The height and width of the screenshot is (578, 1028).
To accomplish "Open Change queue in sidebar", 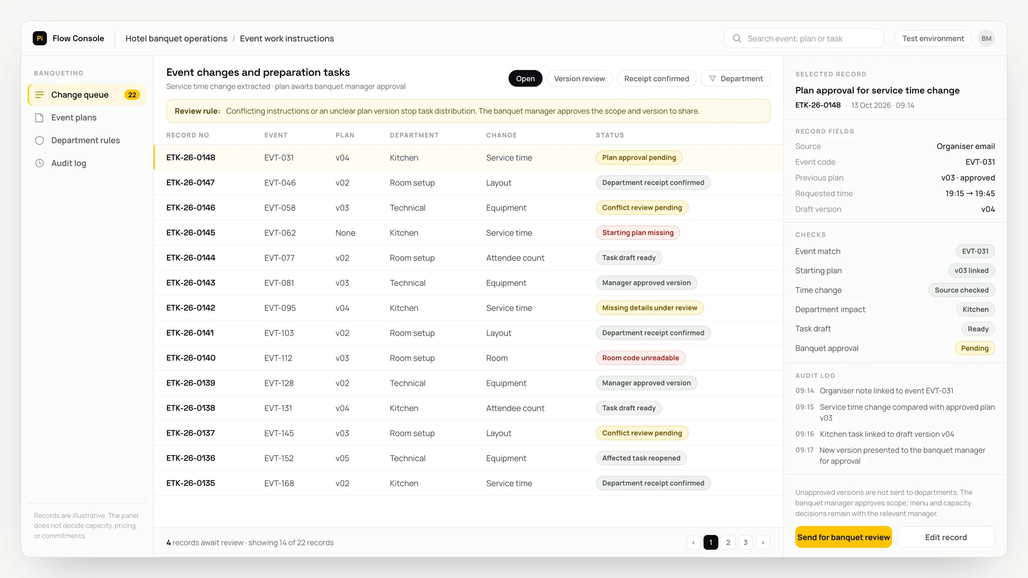I will click(x=87, y=95).
